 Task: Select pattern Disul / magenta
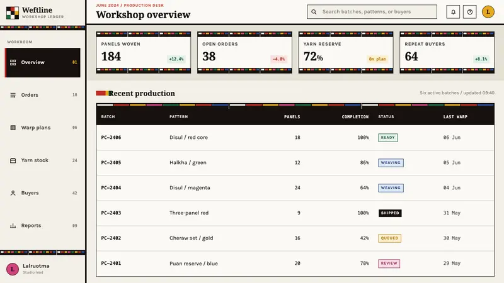click(190, 187)
